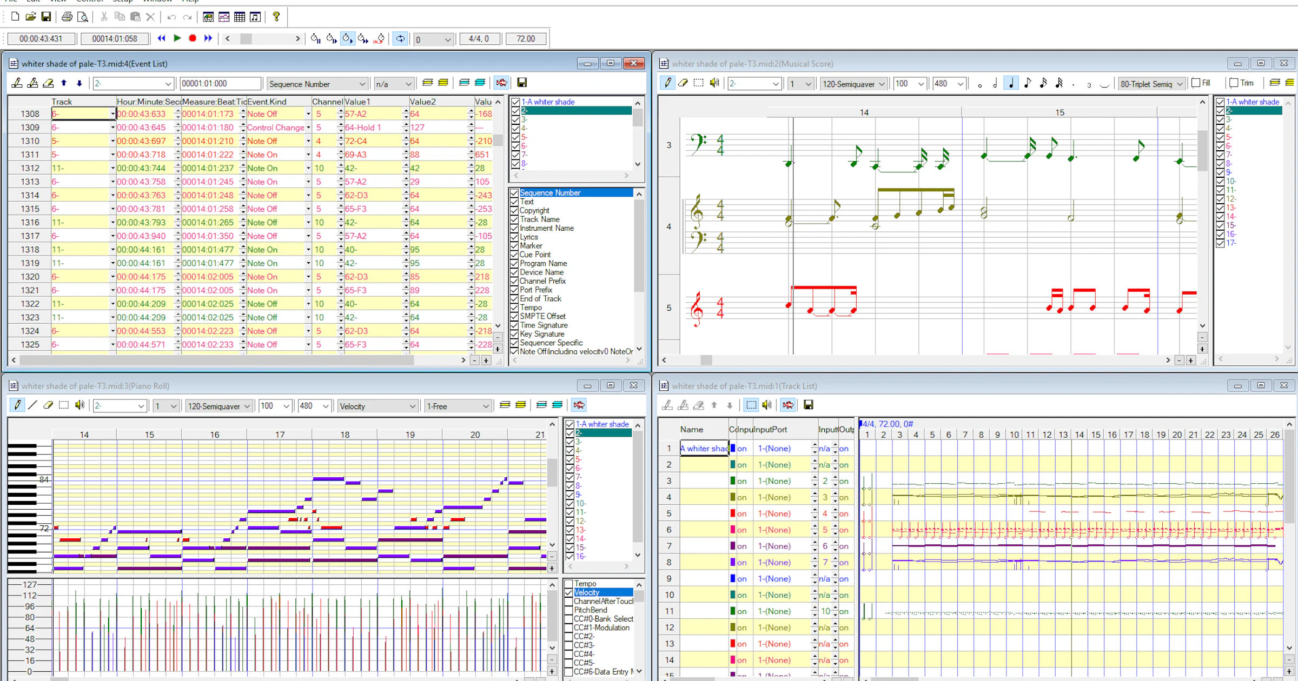Fast forward with the double arrow button
Viewport: 1298px width, 681px height.
coord(208,38)
